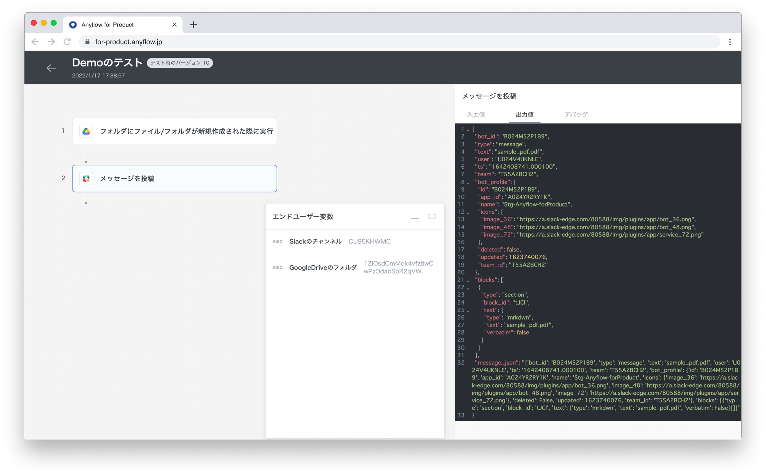Click the back arrow beside Demoのテスト

coord(51,68)
